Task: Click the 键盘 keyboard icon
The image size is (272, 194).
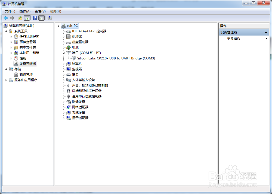Action: 69,75
